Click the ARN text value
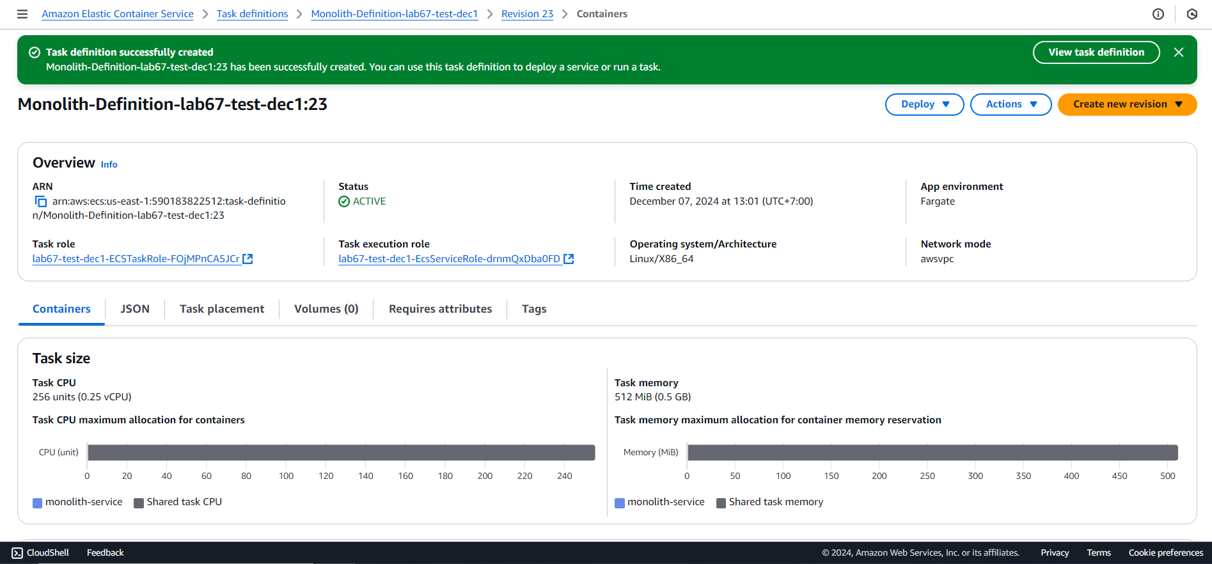This screenshot has height=564, width=1212. 159,208
